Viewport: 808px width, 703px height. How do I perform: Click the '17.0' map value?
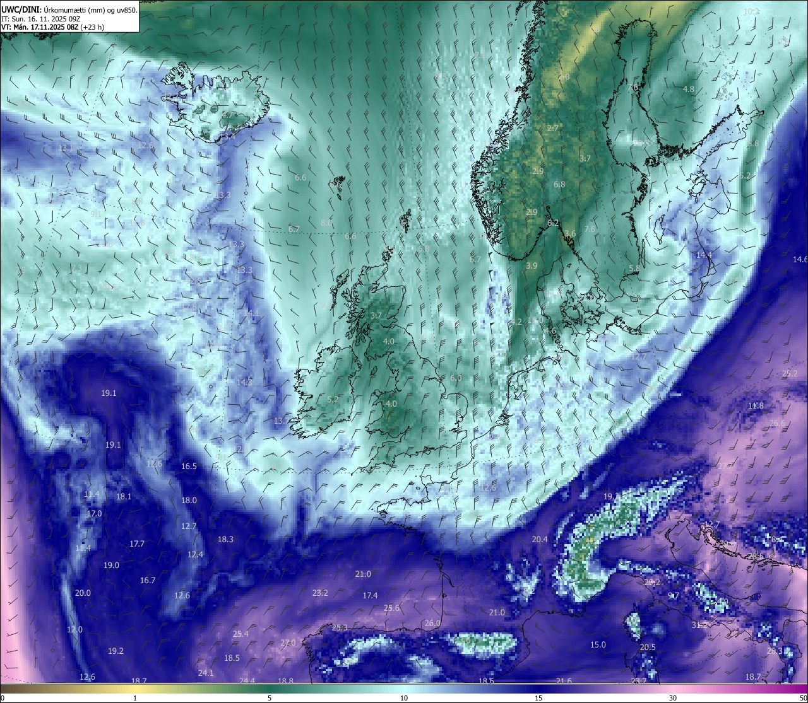tap(94, 514)
